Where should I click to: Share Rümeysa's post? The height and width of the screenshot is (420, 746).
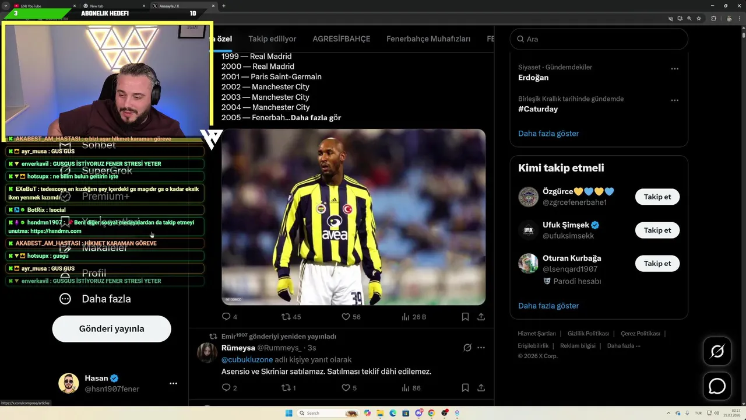(x=481, y=387)
